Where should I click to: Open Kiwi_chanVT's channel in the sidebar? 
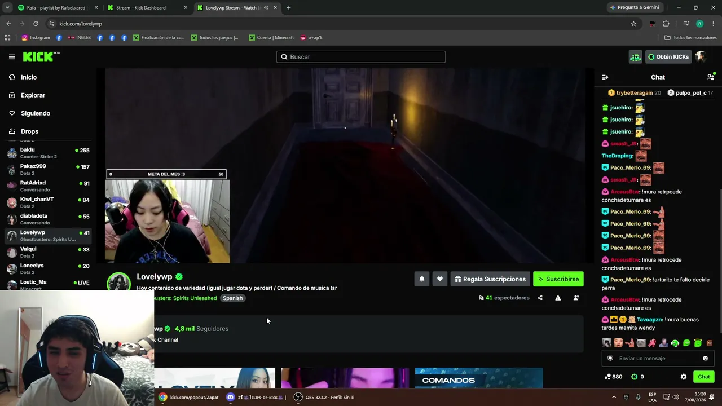pyautogui.click(x=48, y=203)
